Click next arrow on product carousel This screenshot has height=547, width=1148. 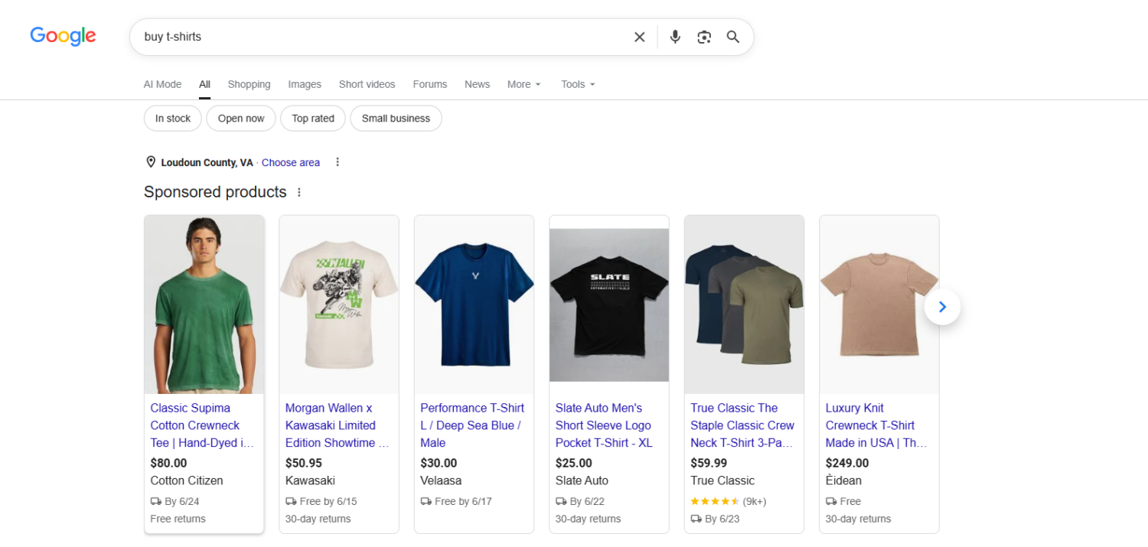pos(942,307)
